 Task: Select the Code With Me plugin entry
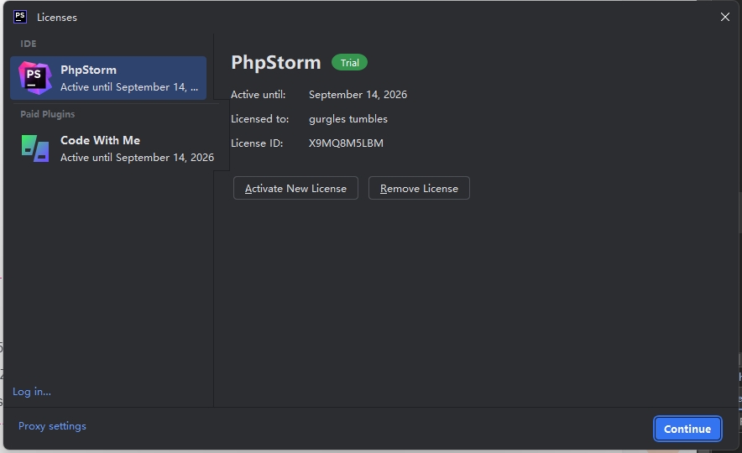118,148
